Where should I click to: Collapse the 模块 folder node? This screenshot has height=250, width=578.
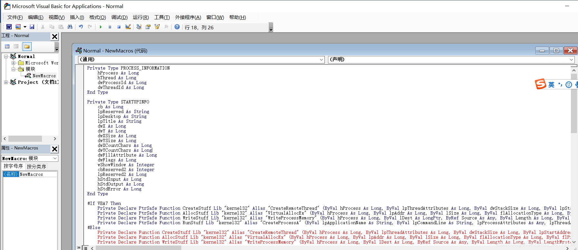pyautogui.click(x=13, y=69)
